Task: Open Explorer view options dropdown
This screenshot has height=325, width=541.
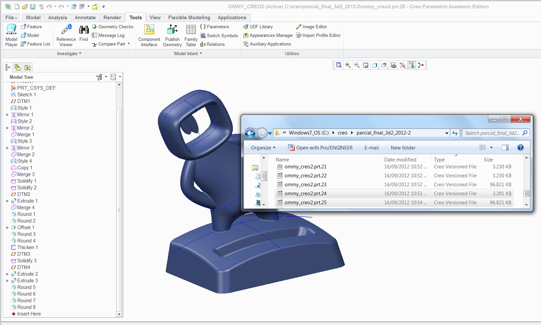Action: (x=491, y=147)
